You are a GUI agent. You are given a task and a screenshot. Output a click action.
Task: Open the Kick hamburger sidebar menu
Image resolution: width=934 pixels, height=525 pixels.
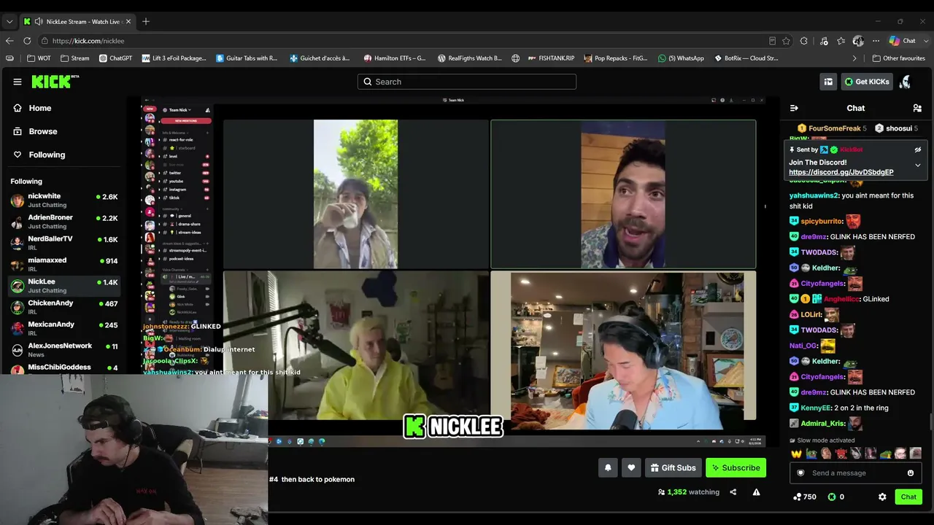tap(18, 82)
